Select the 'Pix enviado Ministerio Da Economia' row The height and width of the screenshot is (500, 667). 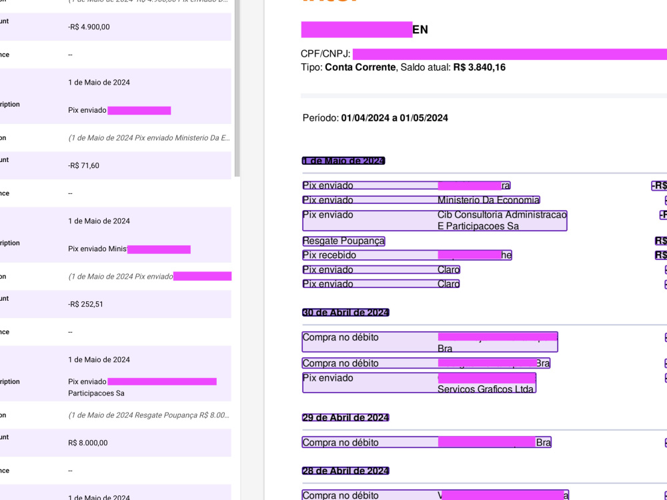coord(421,200)
